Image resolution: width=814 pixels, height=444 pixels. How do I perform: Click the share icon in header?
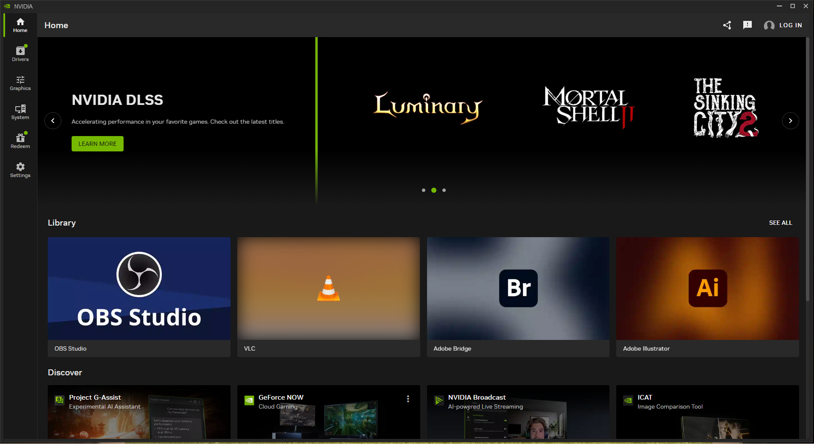click(727, 25)
